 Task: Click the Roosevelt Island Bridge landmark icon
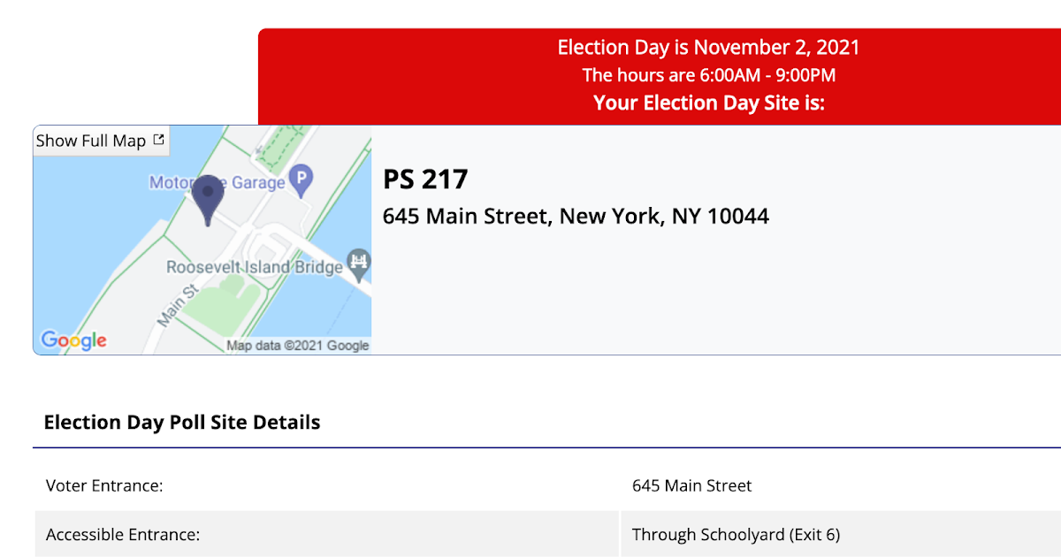359,261
